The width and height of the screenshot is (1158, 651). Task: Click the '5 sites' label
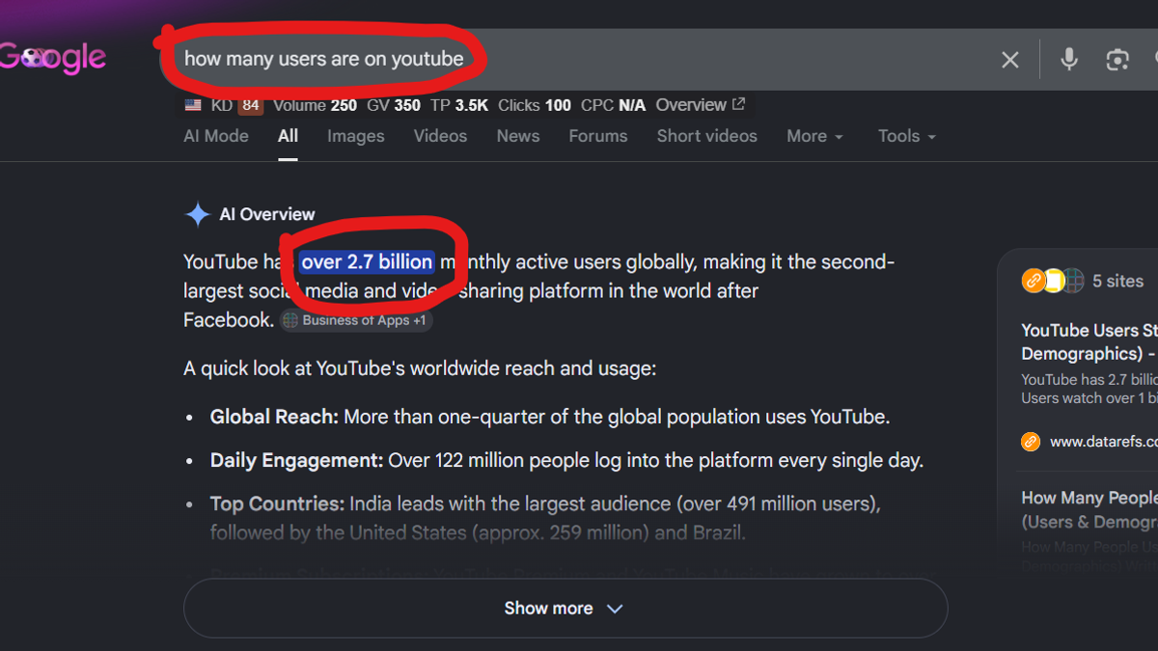[1117, 282]
